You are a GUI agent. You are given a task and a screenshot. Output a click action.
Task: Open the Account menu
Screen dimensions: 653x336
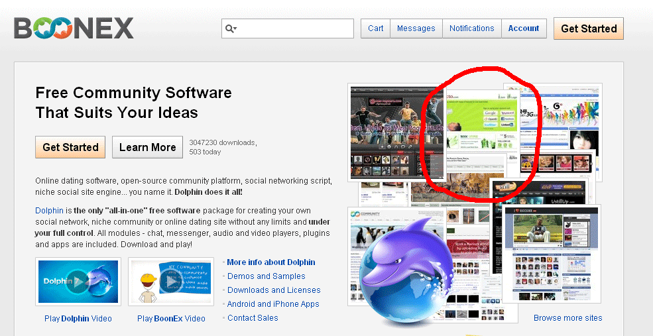(x=524, y=28)
